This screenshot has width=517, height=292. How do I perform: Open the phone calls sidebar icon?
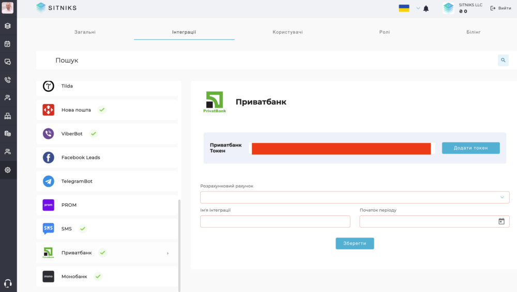point(8,80)
